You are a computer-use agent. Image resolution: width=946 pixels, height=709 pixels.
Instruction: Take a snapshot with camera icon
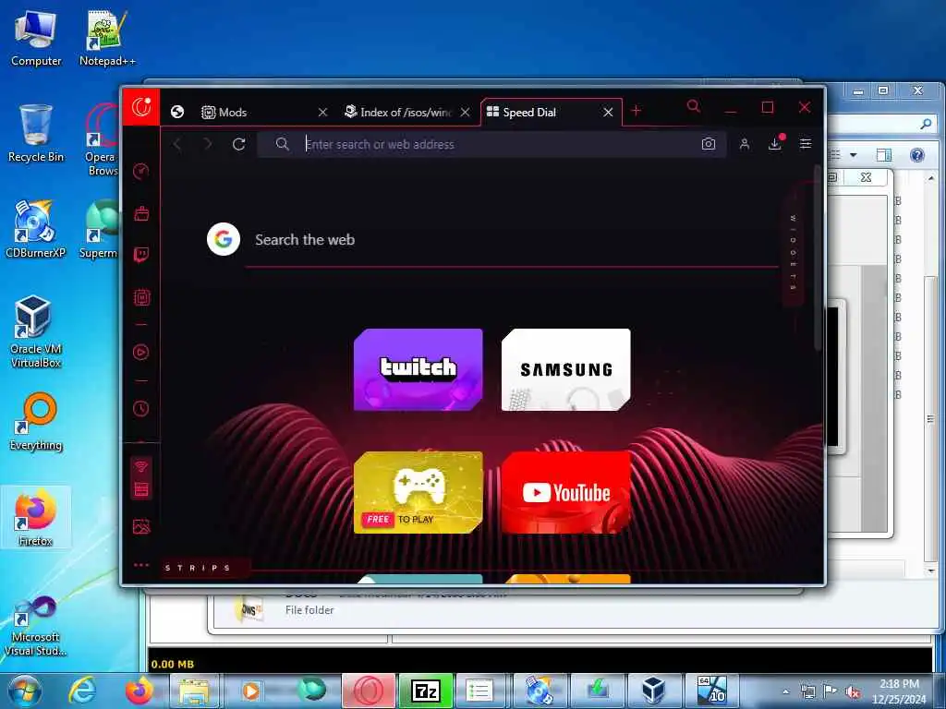709,144
